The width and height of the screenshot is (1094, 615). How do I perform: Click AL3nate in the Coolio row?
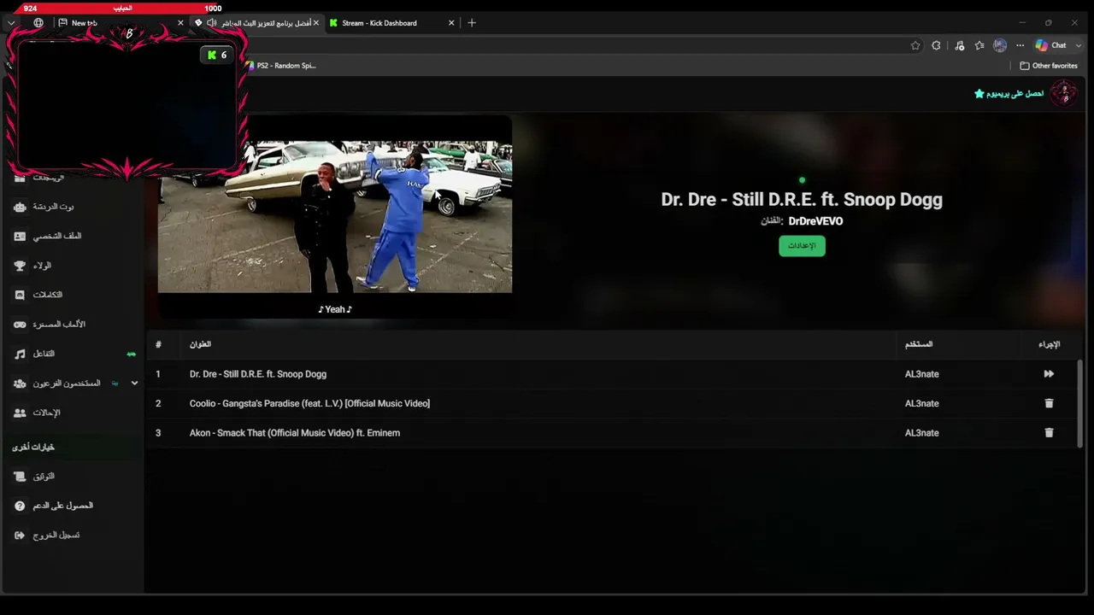point(921,403)
